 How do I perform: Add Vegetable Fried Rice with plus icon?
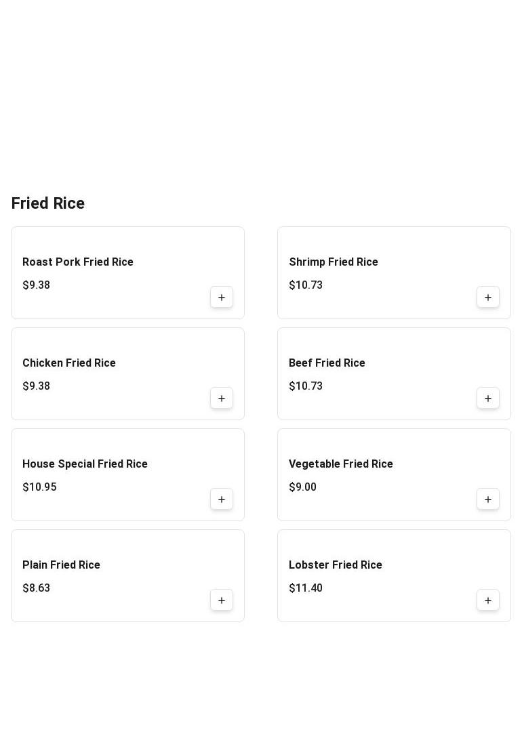point(488,499)
